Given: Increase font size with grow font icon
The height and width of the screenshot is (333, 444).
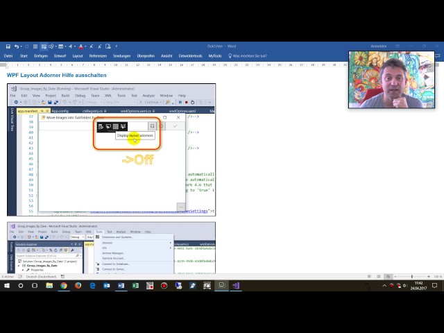Looking at the screenshot, I should point(92,46).
